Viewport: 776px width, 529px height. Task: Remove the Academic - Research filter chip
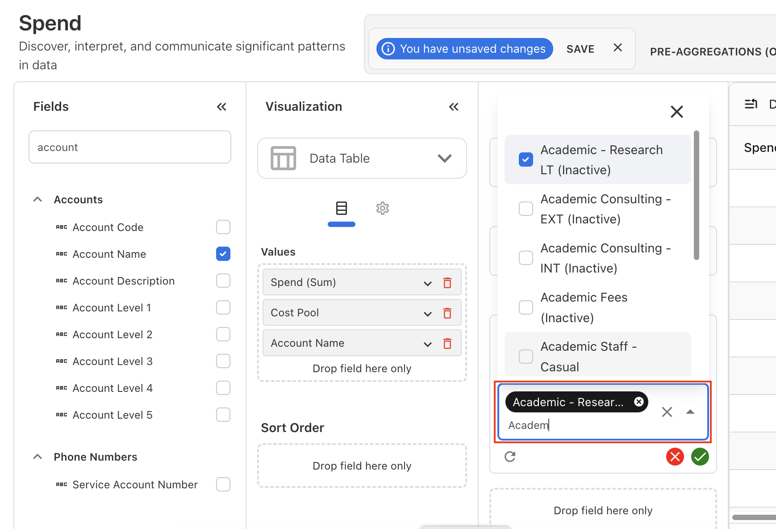(639, 402)
